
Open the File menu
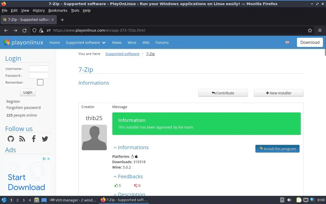[x=5, y=10]
